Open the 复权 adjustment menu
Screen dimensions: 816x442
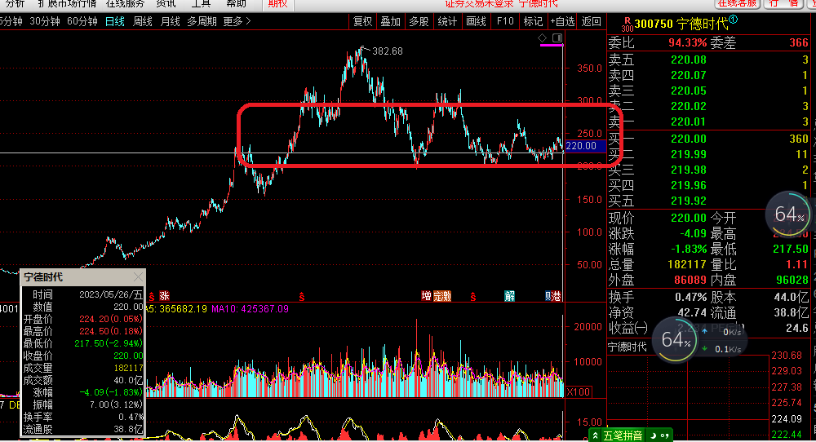pyautogui.click(x=362, y=21)
